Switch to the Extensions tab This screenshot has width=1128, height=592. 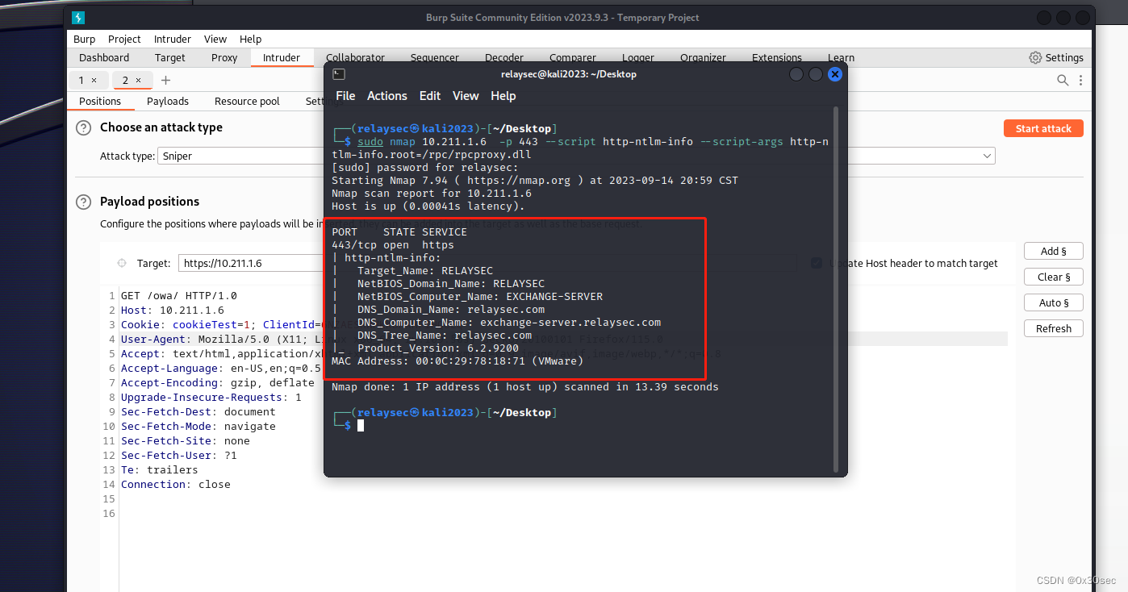coord(777,57)
